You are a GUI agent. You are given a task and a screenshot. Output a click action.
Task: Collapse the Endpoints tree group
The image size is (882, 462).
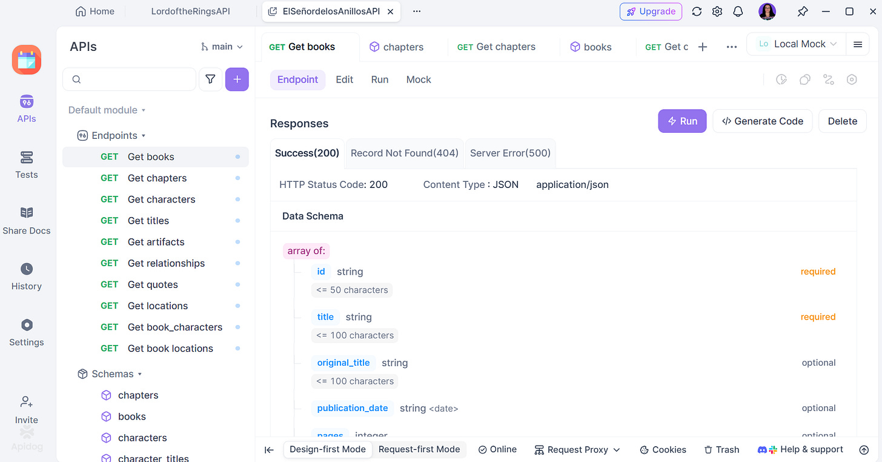[111, 135]
